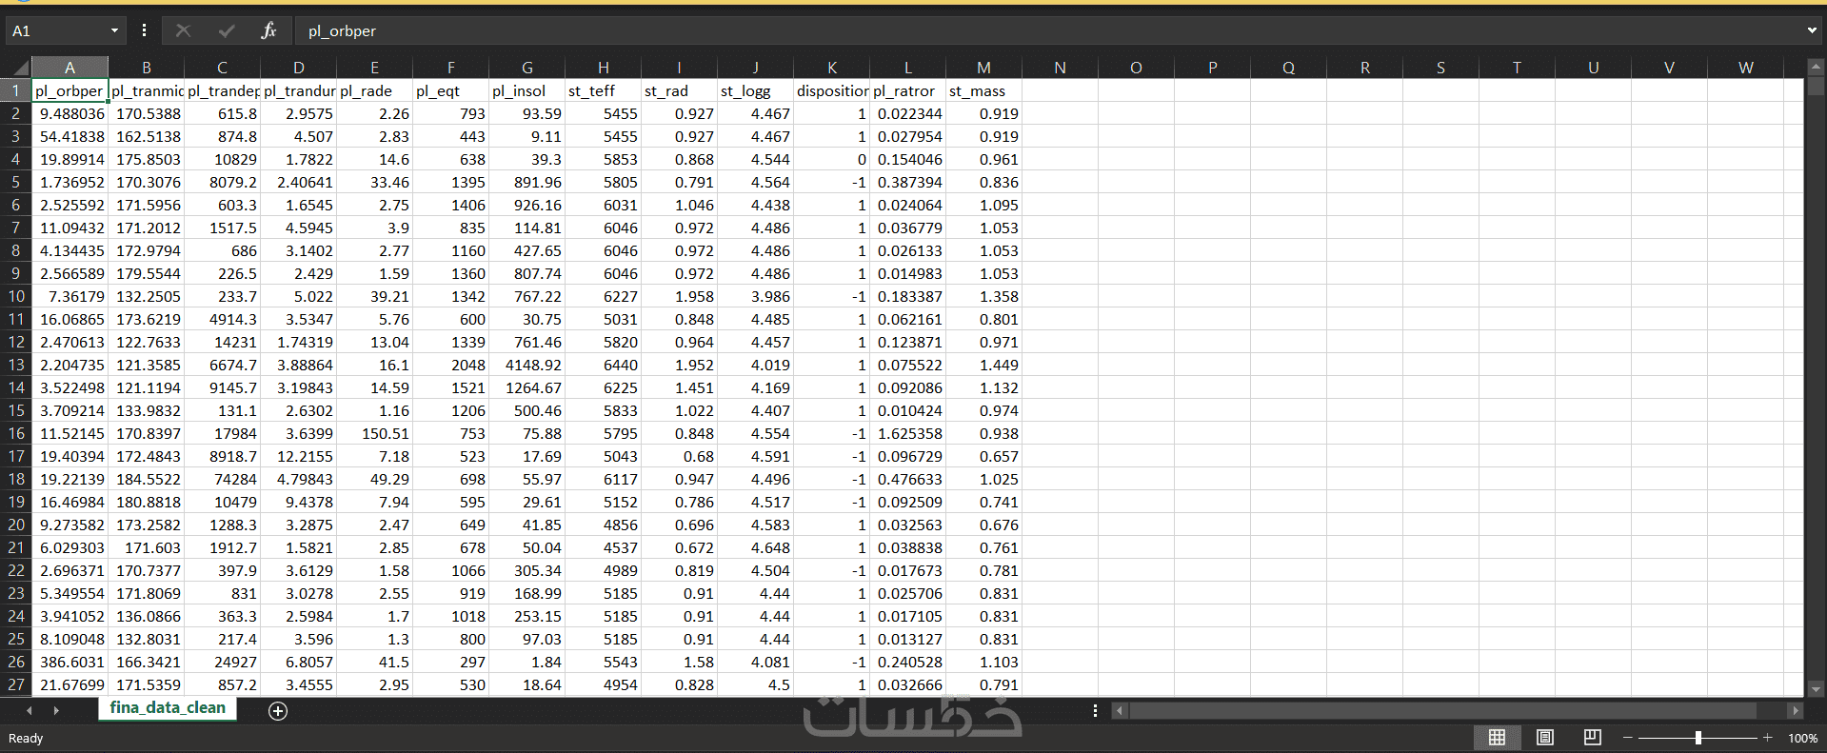
Task: Go to next sheet using right arrow
Action: coord(56,710)
